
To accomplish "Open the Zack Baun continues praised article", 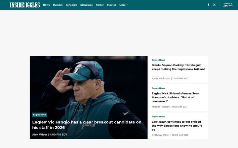I will click(x=177, y=126).
